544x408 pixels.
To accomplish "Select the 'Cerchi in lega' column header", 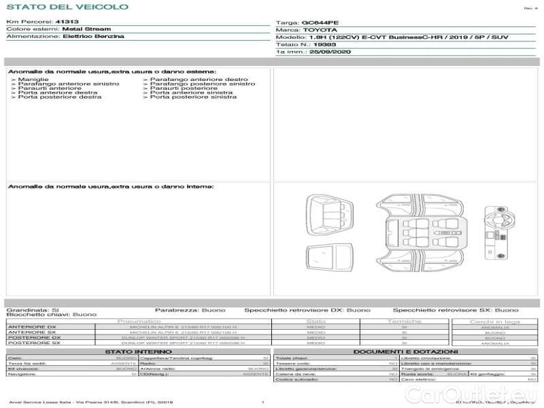I will point(495,322).
